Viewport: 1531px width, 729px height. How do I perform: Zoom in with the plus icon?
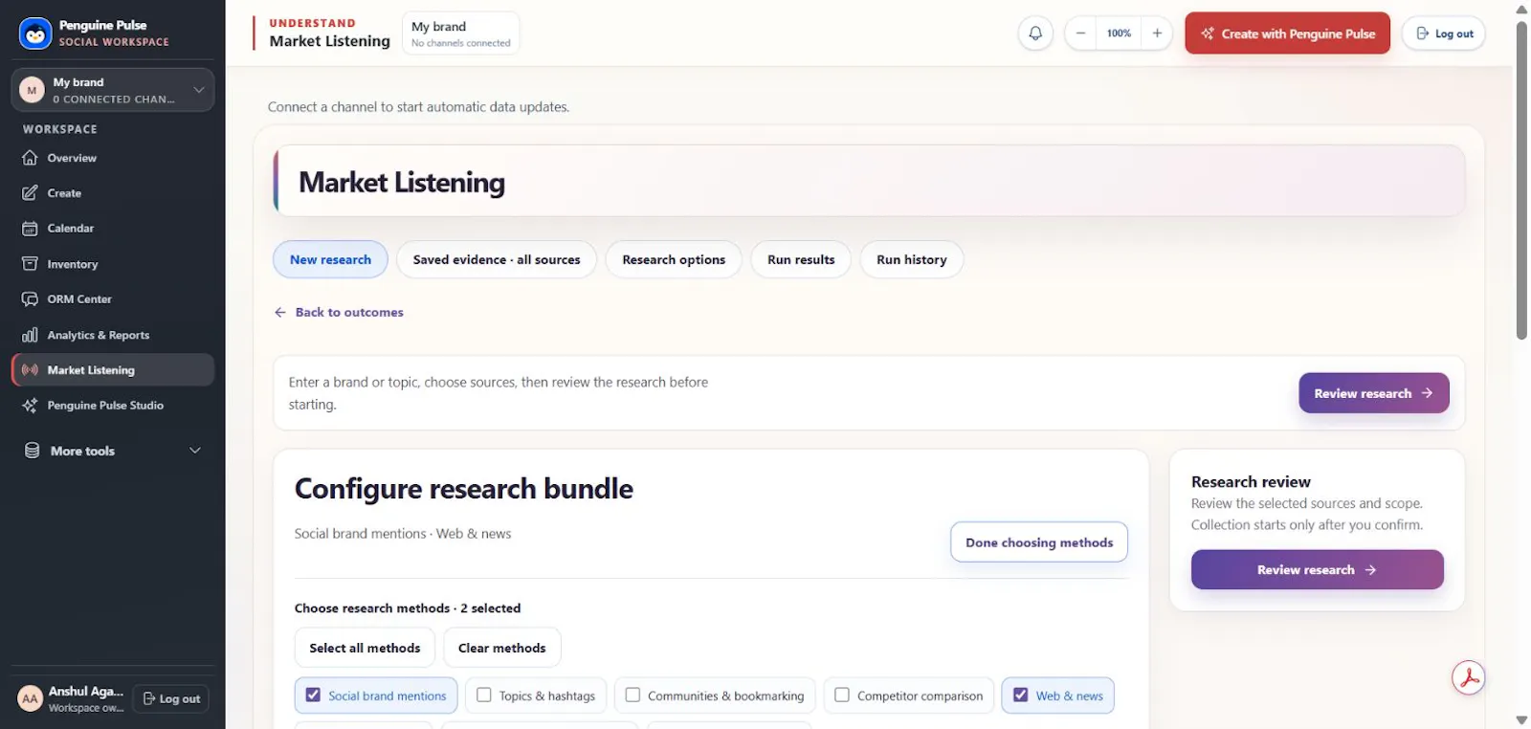[1157, 33]
